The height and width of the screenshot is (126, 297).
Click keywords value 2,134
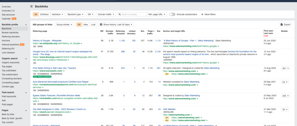tap(157, 51)
